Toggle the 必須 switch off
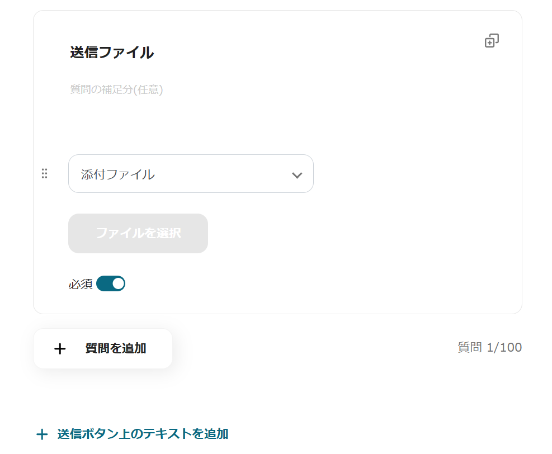 [111, 283]
